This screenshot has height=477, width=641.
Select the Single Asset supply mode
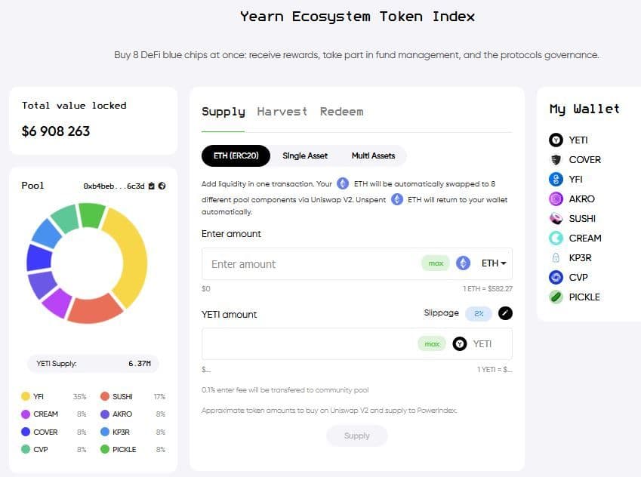click(x=305, y=155)
